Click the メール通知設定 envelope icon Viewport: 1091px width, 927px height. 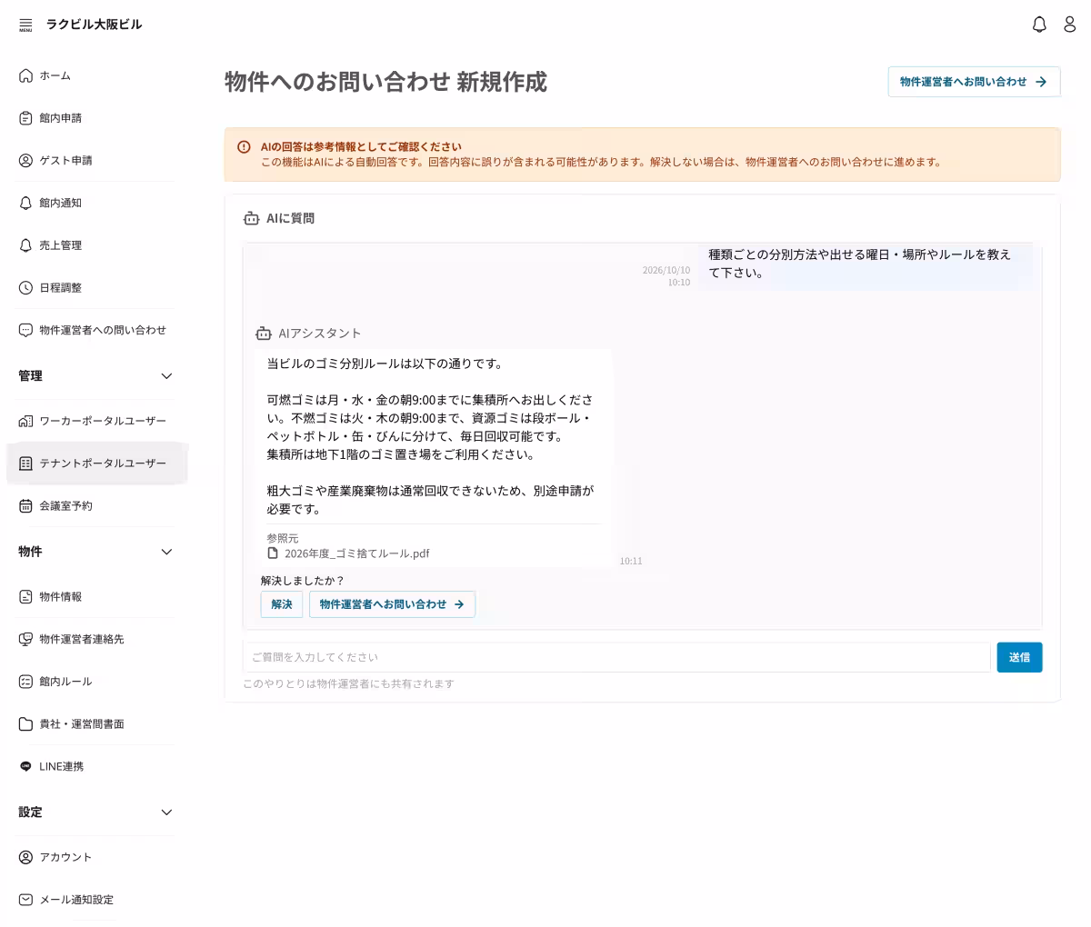pos(25,900)
